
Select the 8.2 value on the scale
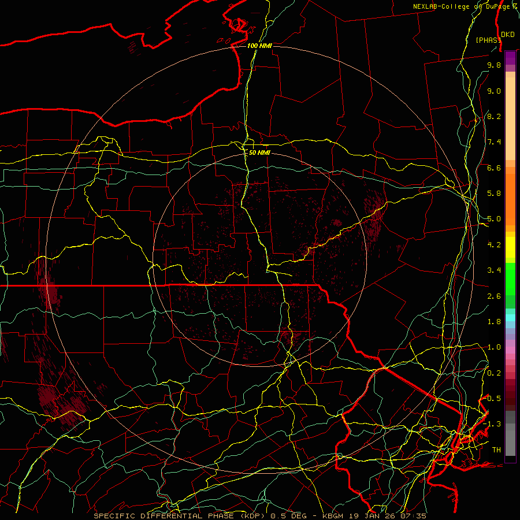click(x=494, y=116)
